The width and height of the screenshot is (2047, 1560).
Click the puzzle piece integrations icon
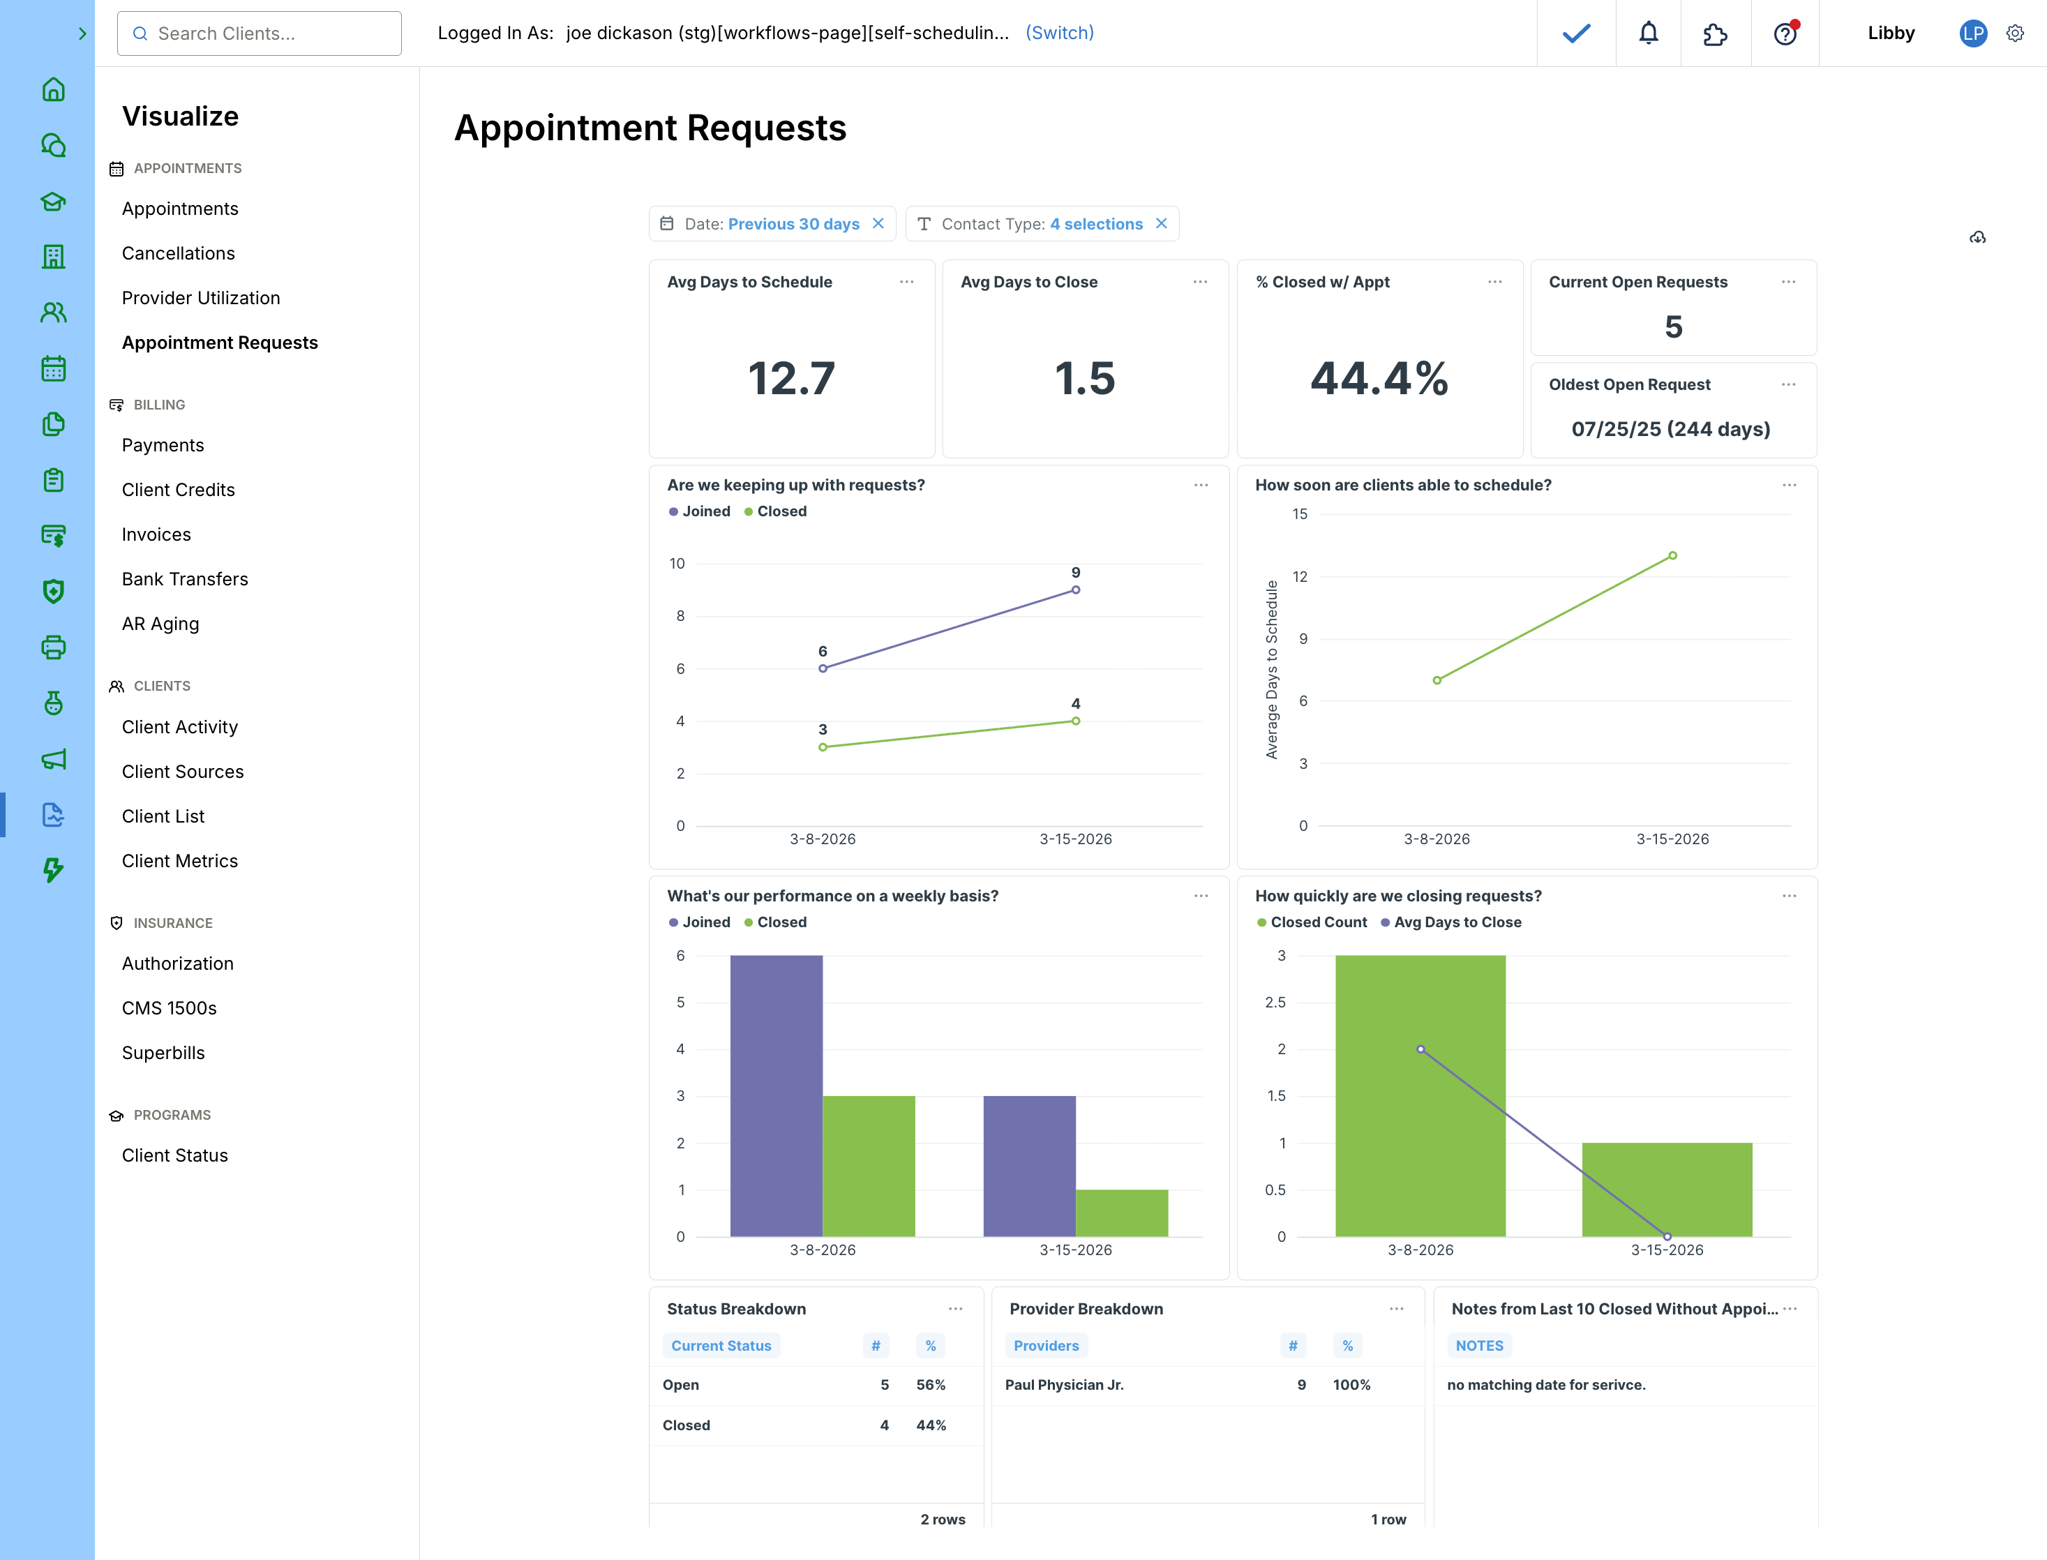pos(1715,33)
